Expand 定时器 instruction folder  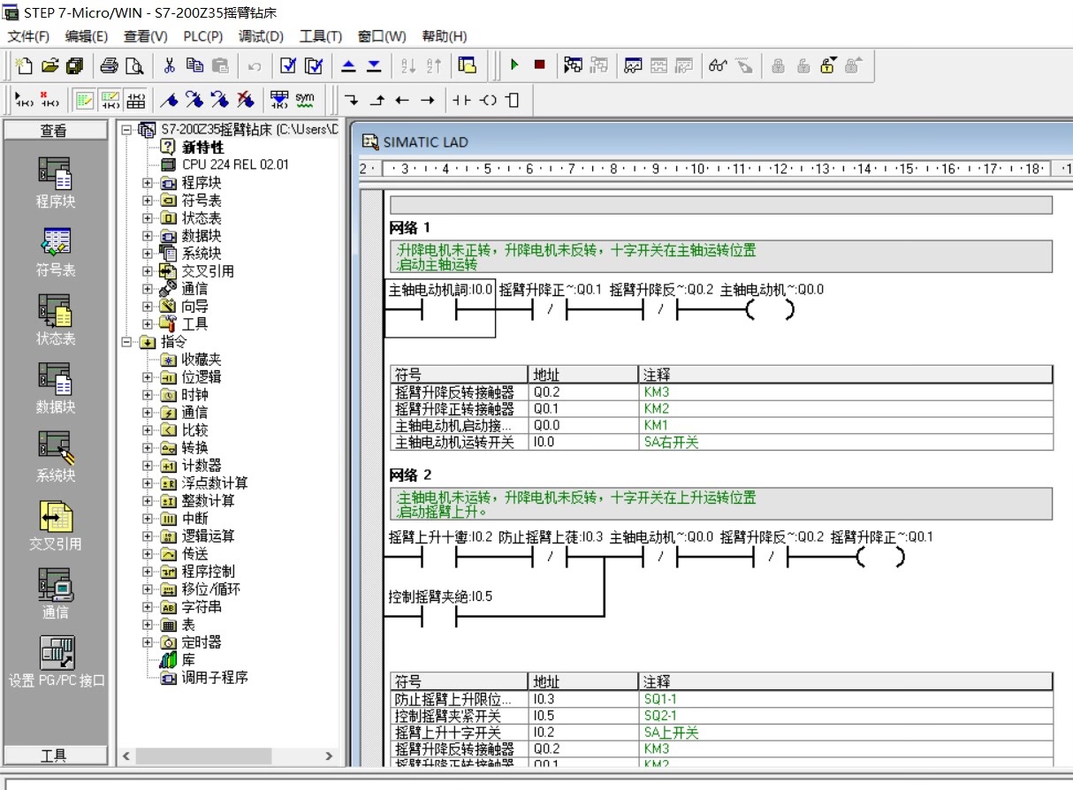(147, 642)
